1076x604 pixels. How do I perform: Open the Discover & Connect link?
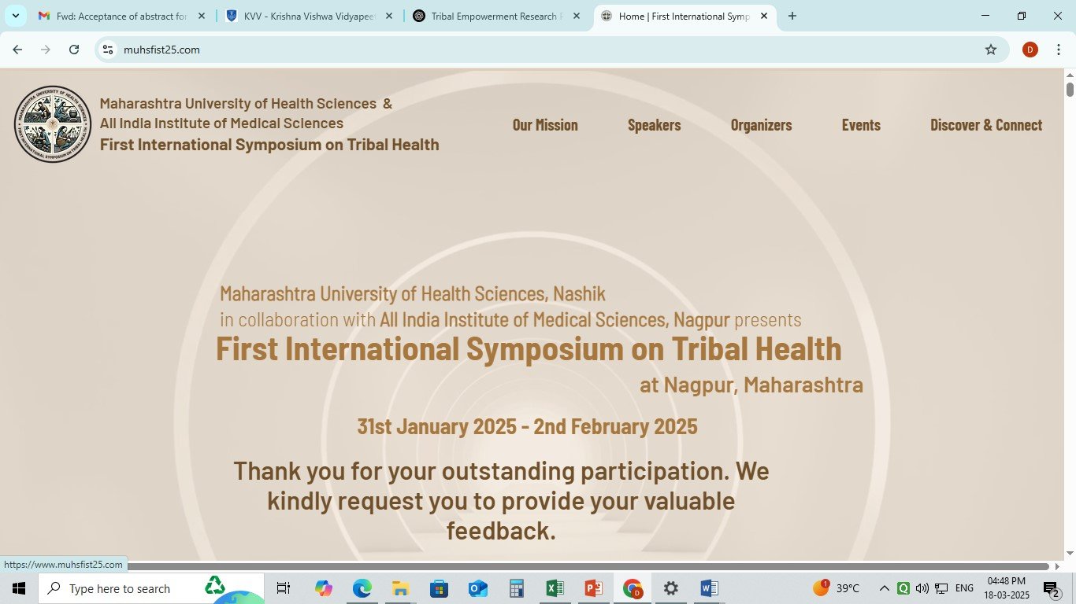click(985, 125)
